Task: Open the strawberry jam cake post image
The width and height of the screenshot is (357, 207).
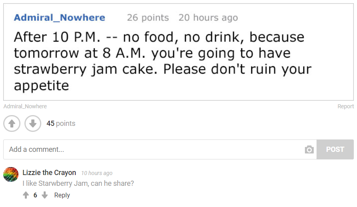Action: [x=179, y=52]
